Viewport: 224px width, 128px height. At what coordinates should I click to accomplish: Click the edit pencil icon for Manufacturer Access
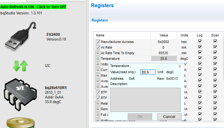98,42
